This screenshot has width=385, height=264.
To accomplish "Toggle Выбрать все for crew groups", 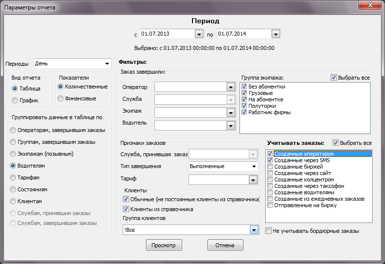I will tap(334, 78).
